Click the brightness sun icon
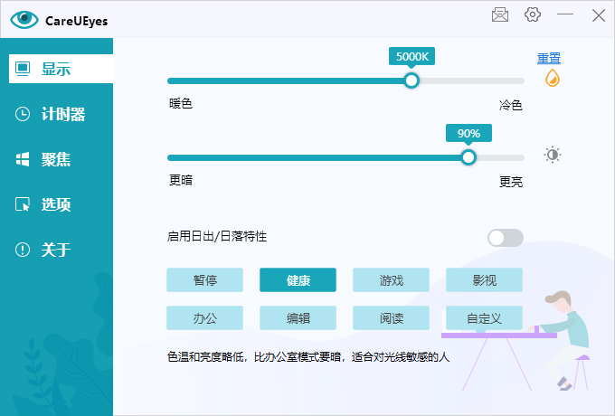The height and width of the screenshot is (416, 615). [x=552, y=155]
